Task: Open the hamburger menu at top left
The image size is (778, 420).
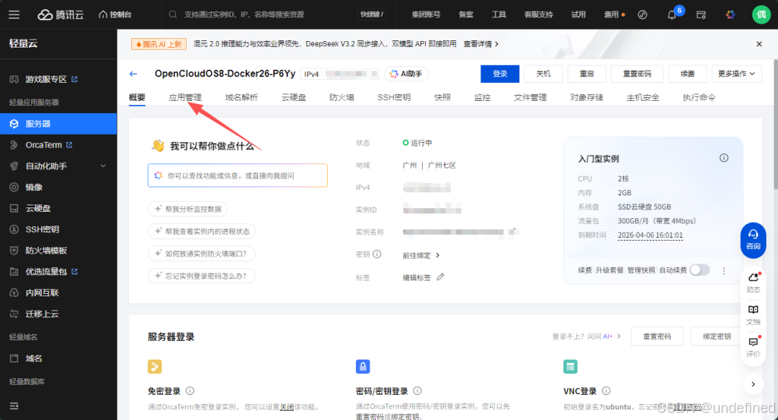Action: pos(14,14)
